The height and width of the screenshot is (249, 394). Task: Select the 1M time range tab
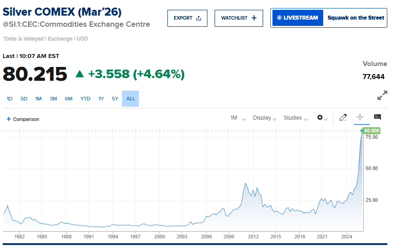pos(38,99)
